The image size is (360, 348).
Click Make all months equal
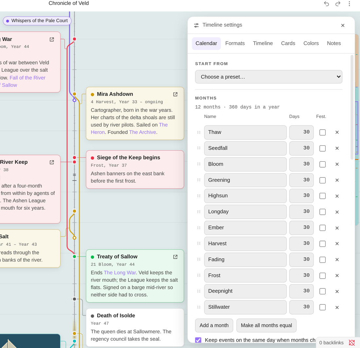click(x=266, y=325)
